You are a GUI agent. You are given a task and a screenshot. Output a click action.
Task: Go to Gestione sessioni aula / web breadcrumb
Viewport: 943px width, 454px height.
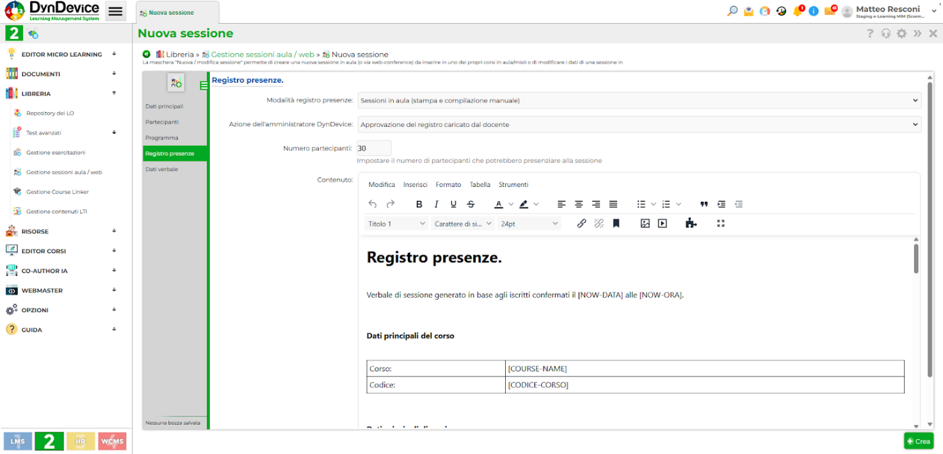262,54
